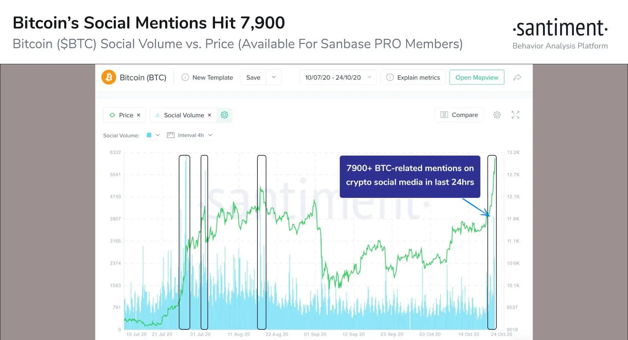Click the New Template info icon
This screenshot has height=340, width=628.
185,77
